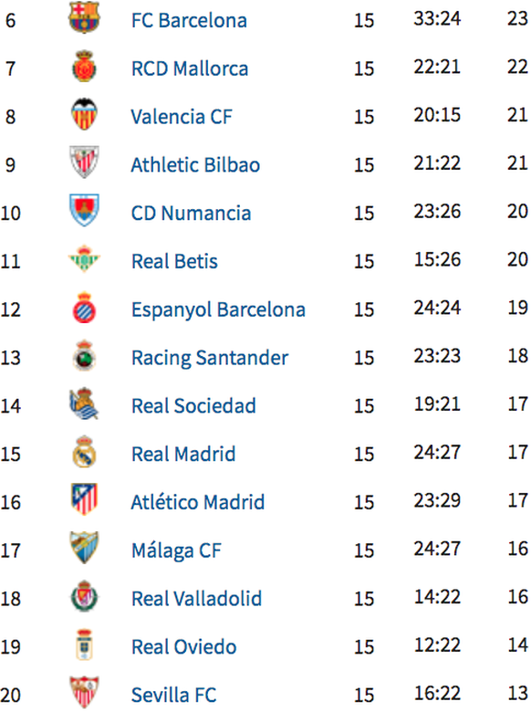Go to the Real Oviedo team page
The height and width of the screenshot is (712, 531).
coord(183,646)
